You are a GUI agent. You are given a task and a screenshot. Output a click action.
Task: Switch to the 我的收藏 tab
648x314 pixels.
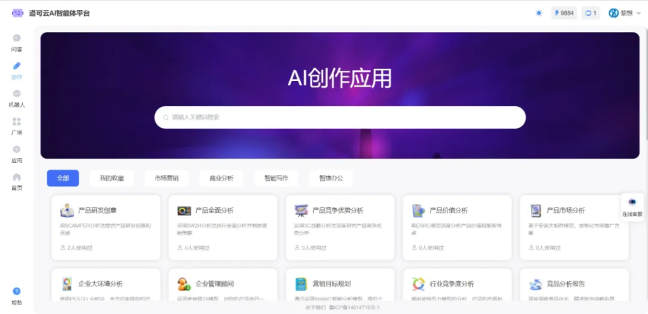[112, 178]
